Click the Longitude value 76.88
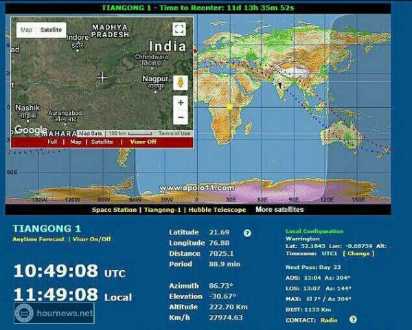 click(219, 243)
